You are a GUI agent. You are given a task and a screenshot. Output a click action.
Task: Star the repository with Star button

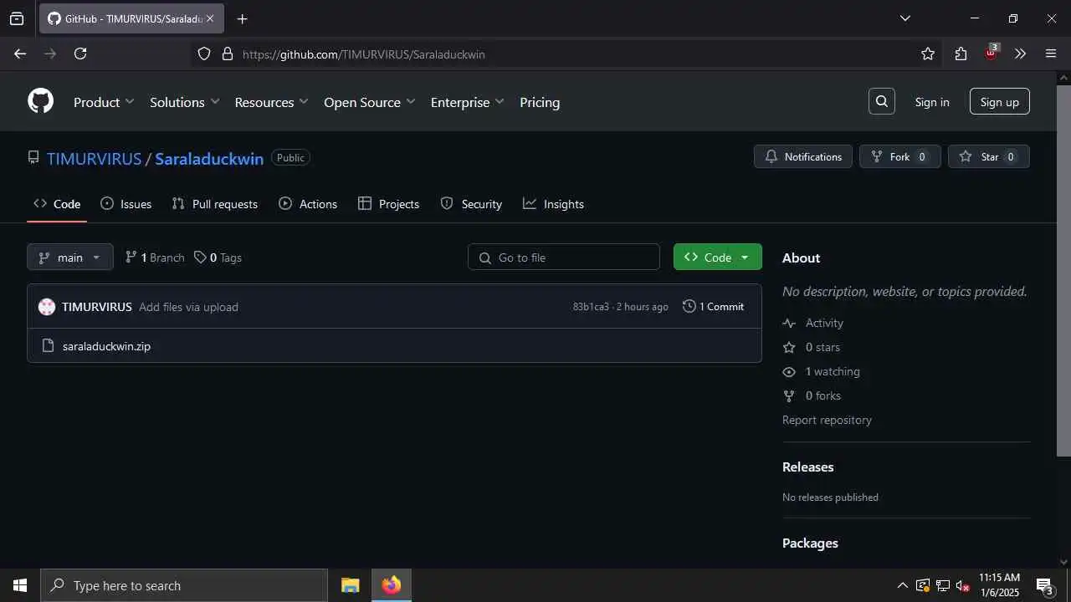989,156
